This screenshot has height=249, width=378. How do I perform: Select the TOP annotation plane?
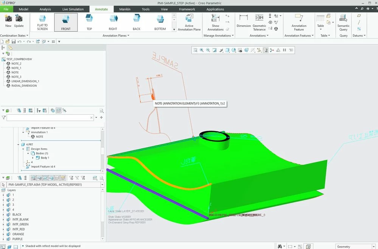[89, 22]
